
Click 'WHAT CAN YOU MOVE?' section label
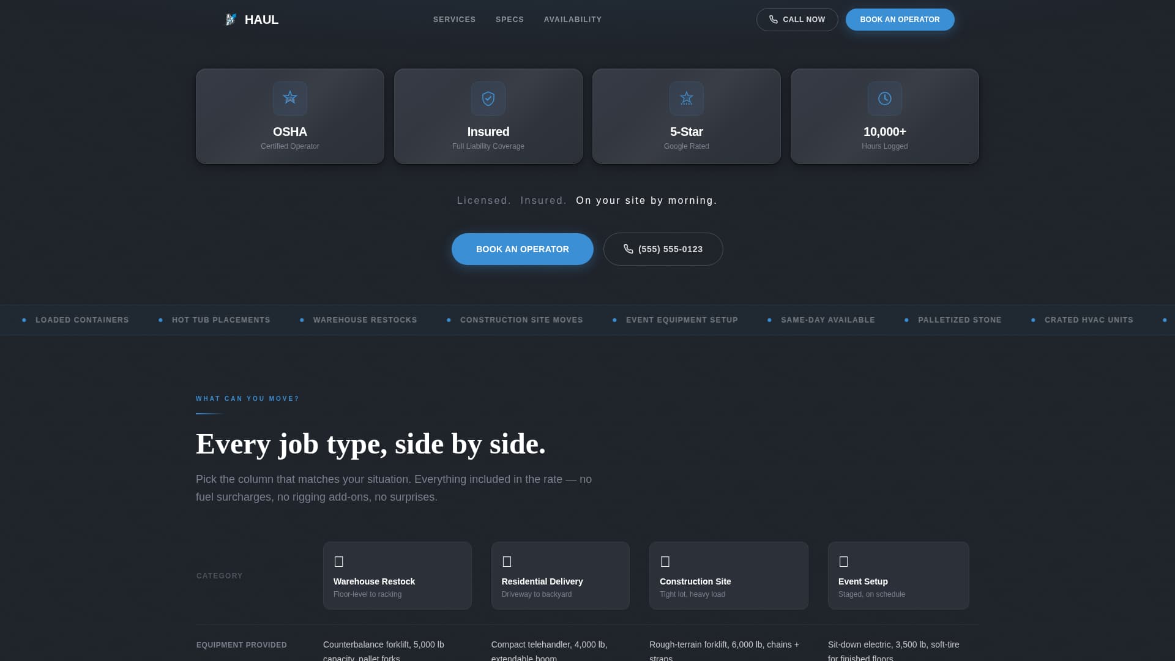pos(248,398)
